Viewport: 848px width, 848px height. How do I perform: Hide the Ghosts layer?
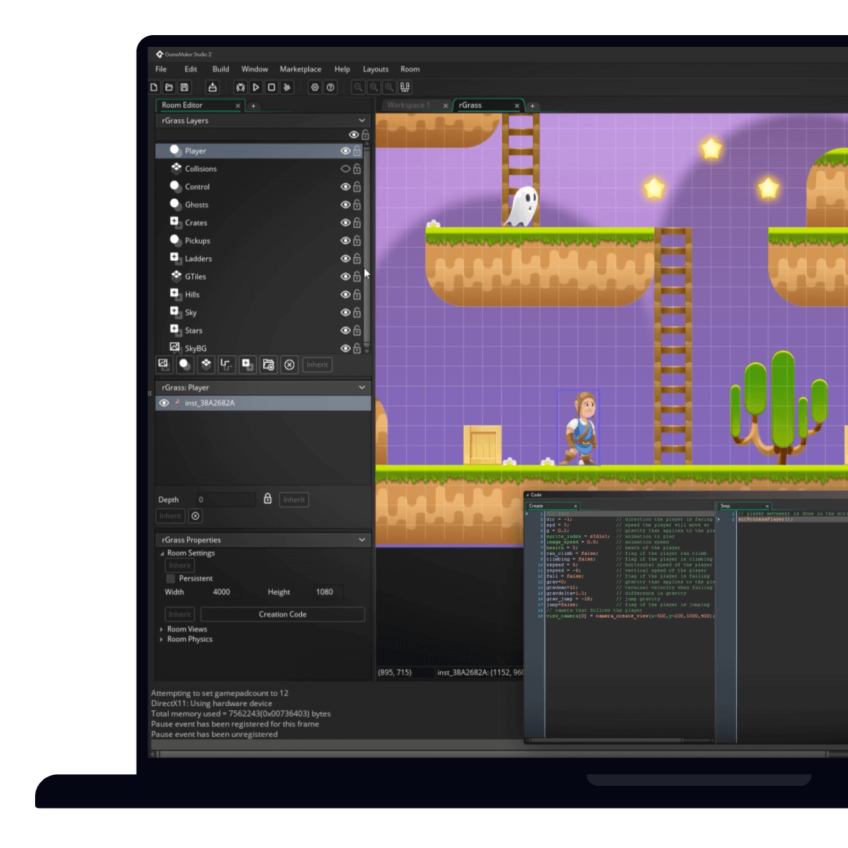(345, 205)
